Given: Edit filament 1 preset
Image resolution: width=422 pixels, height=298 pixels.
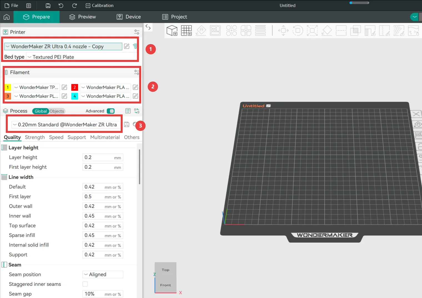Looking at the screenshot, I should click(64, 87).
